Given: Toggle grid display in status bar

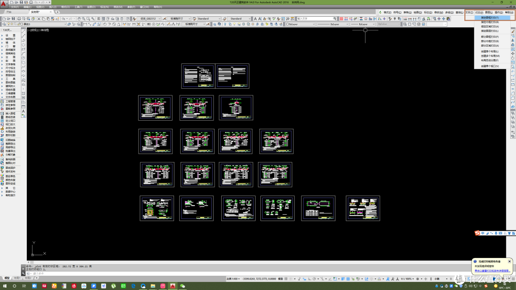Looking at the screenshot, I should [x=286, y=279].
